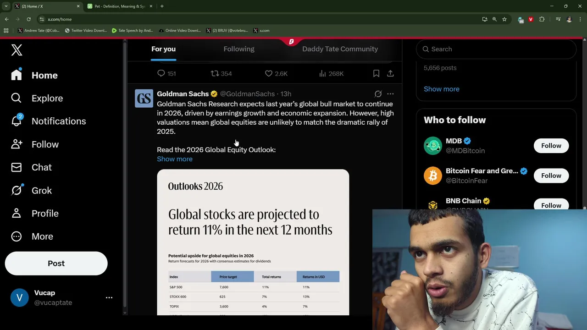Open the bookmarks apps grid icon

tap(6, 31)
